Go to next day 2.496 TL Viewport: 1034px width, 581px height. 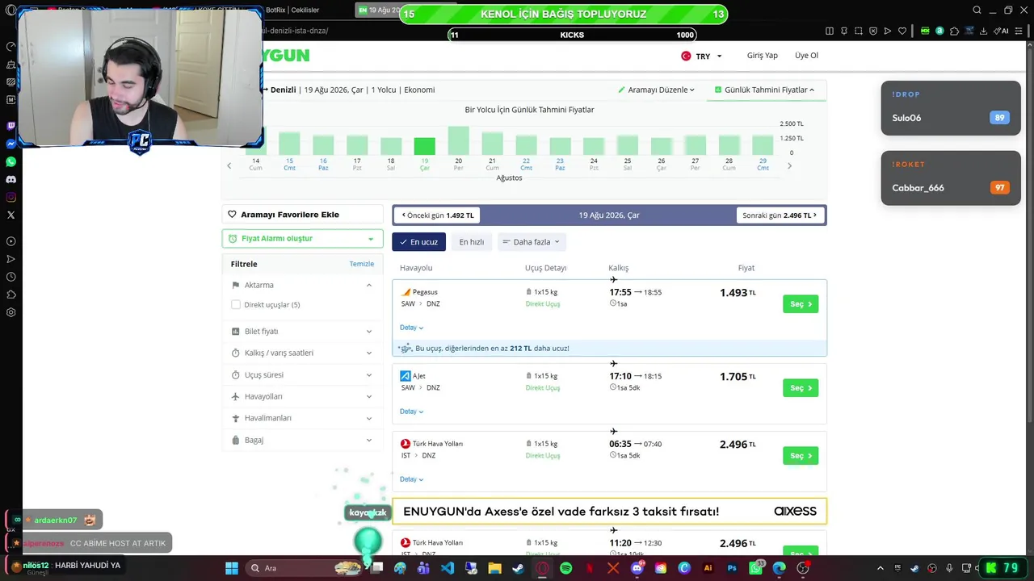(x=780, y=215)
